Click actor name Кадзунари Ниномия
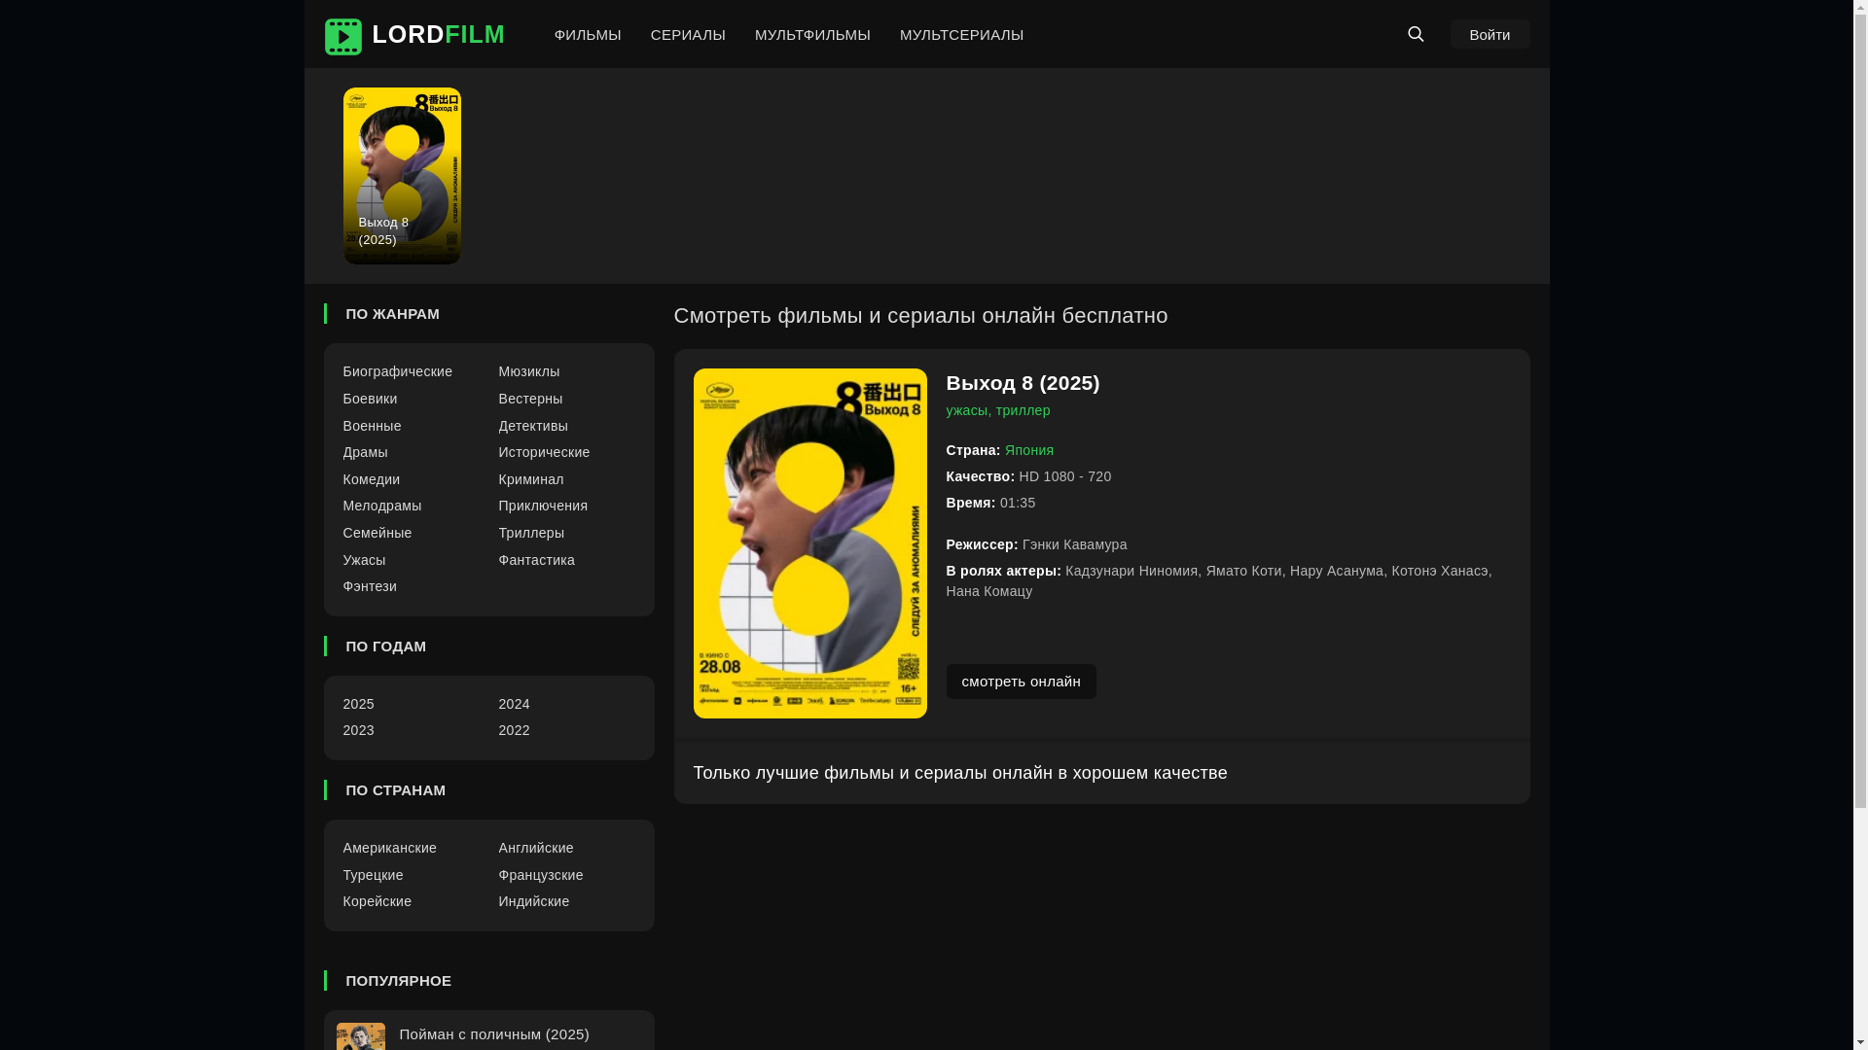 click(1132, 571)
